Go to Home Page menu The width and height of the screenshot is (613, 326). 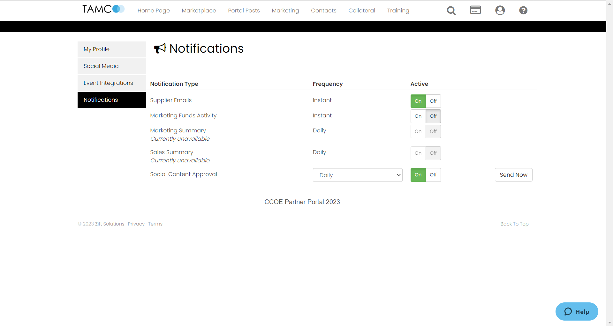[x=154, y=11]
